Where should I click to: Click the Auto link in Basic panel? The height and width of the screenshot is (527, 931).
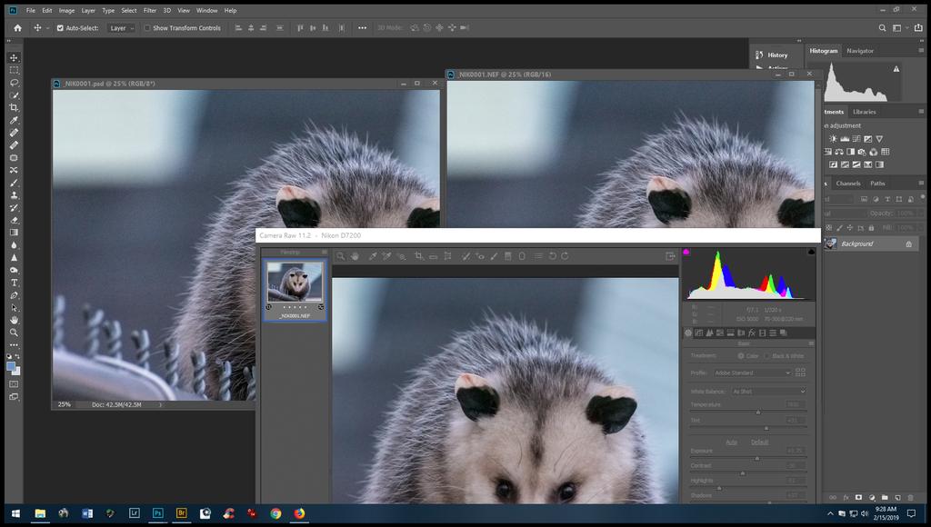click(x=731, y=442)
